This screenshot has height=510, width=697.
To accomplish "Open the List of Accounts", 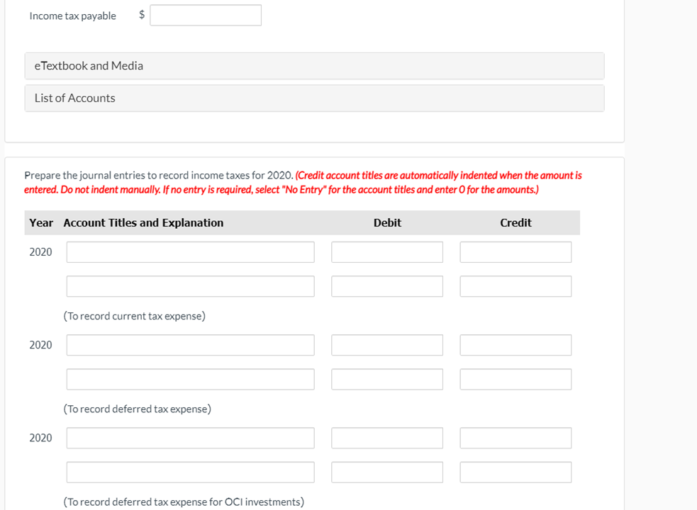I will coord(314,98).
